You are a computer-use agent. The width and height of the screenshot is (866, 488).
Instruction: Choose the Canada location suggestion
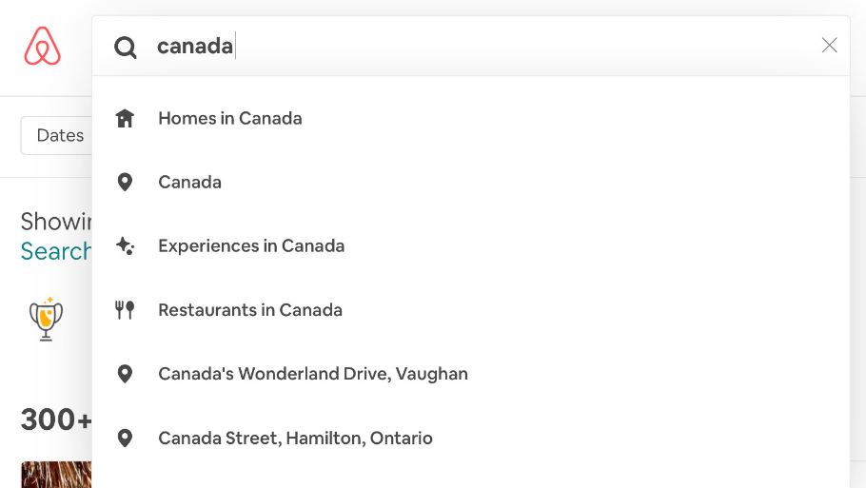click(470, 183)
